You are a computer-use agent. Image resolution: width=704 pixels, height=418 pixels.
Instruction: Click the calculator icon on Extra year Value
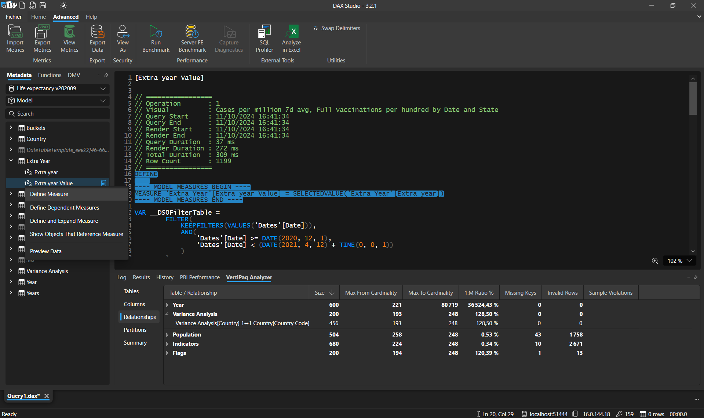pos(104,183)
